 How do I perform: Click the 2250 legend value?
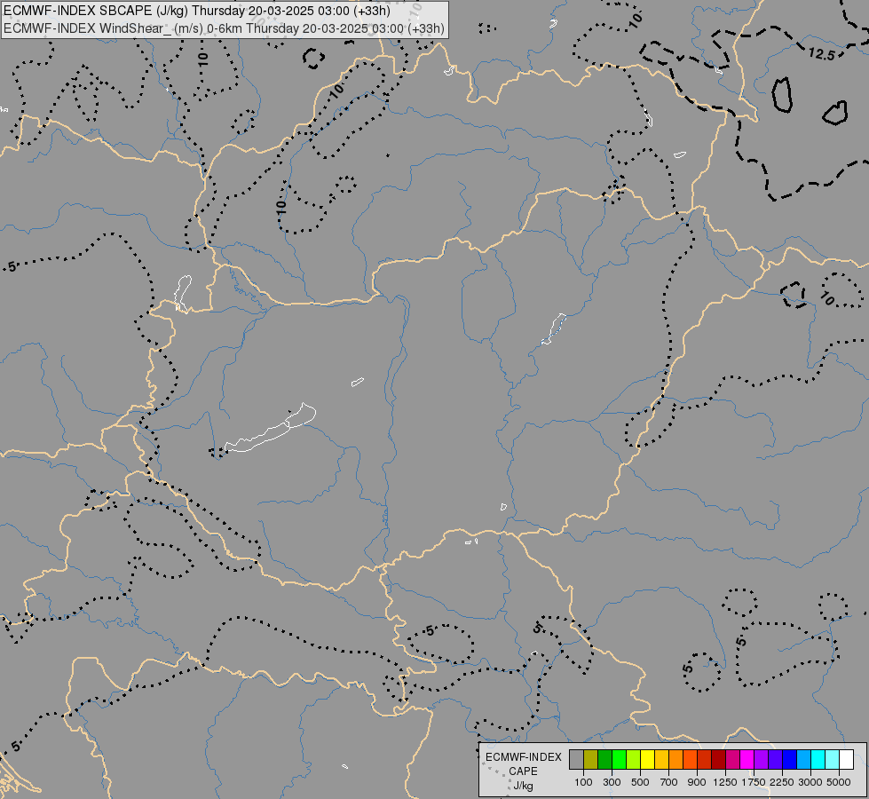pos(782,782)
